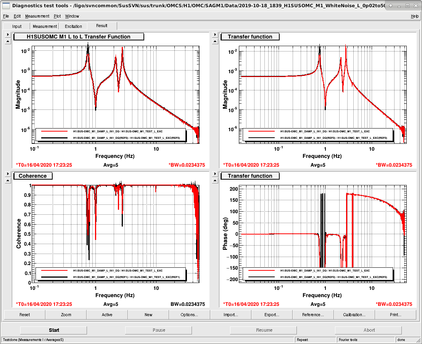422x344 pixels.
Task: Click the Export... button
Action: [x=272, y=314]
